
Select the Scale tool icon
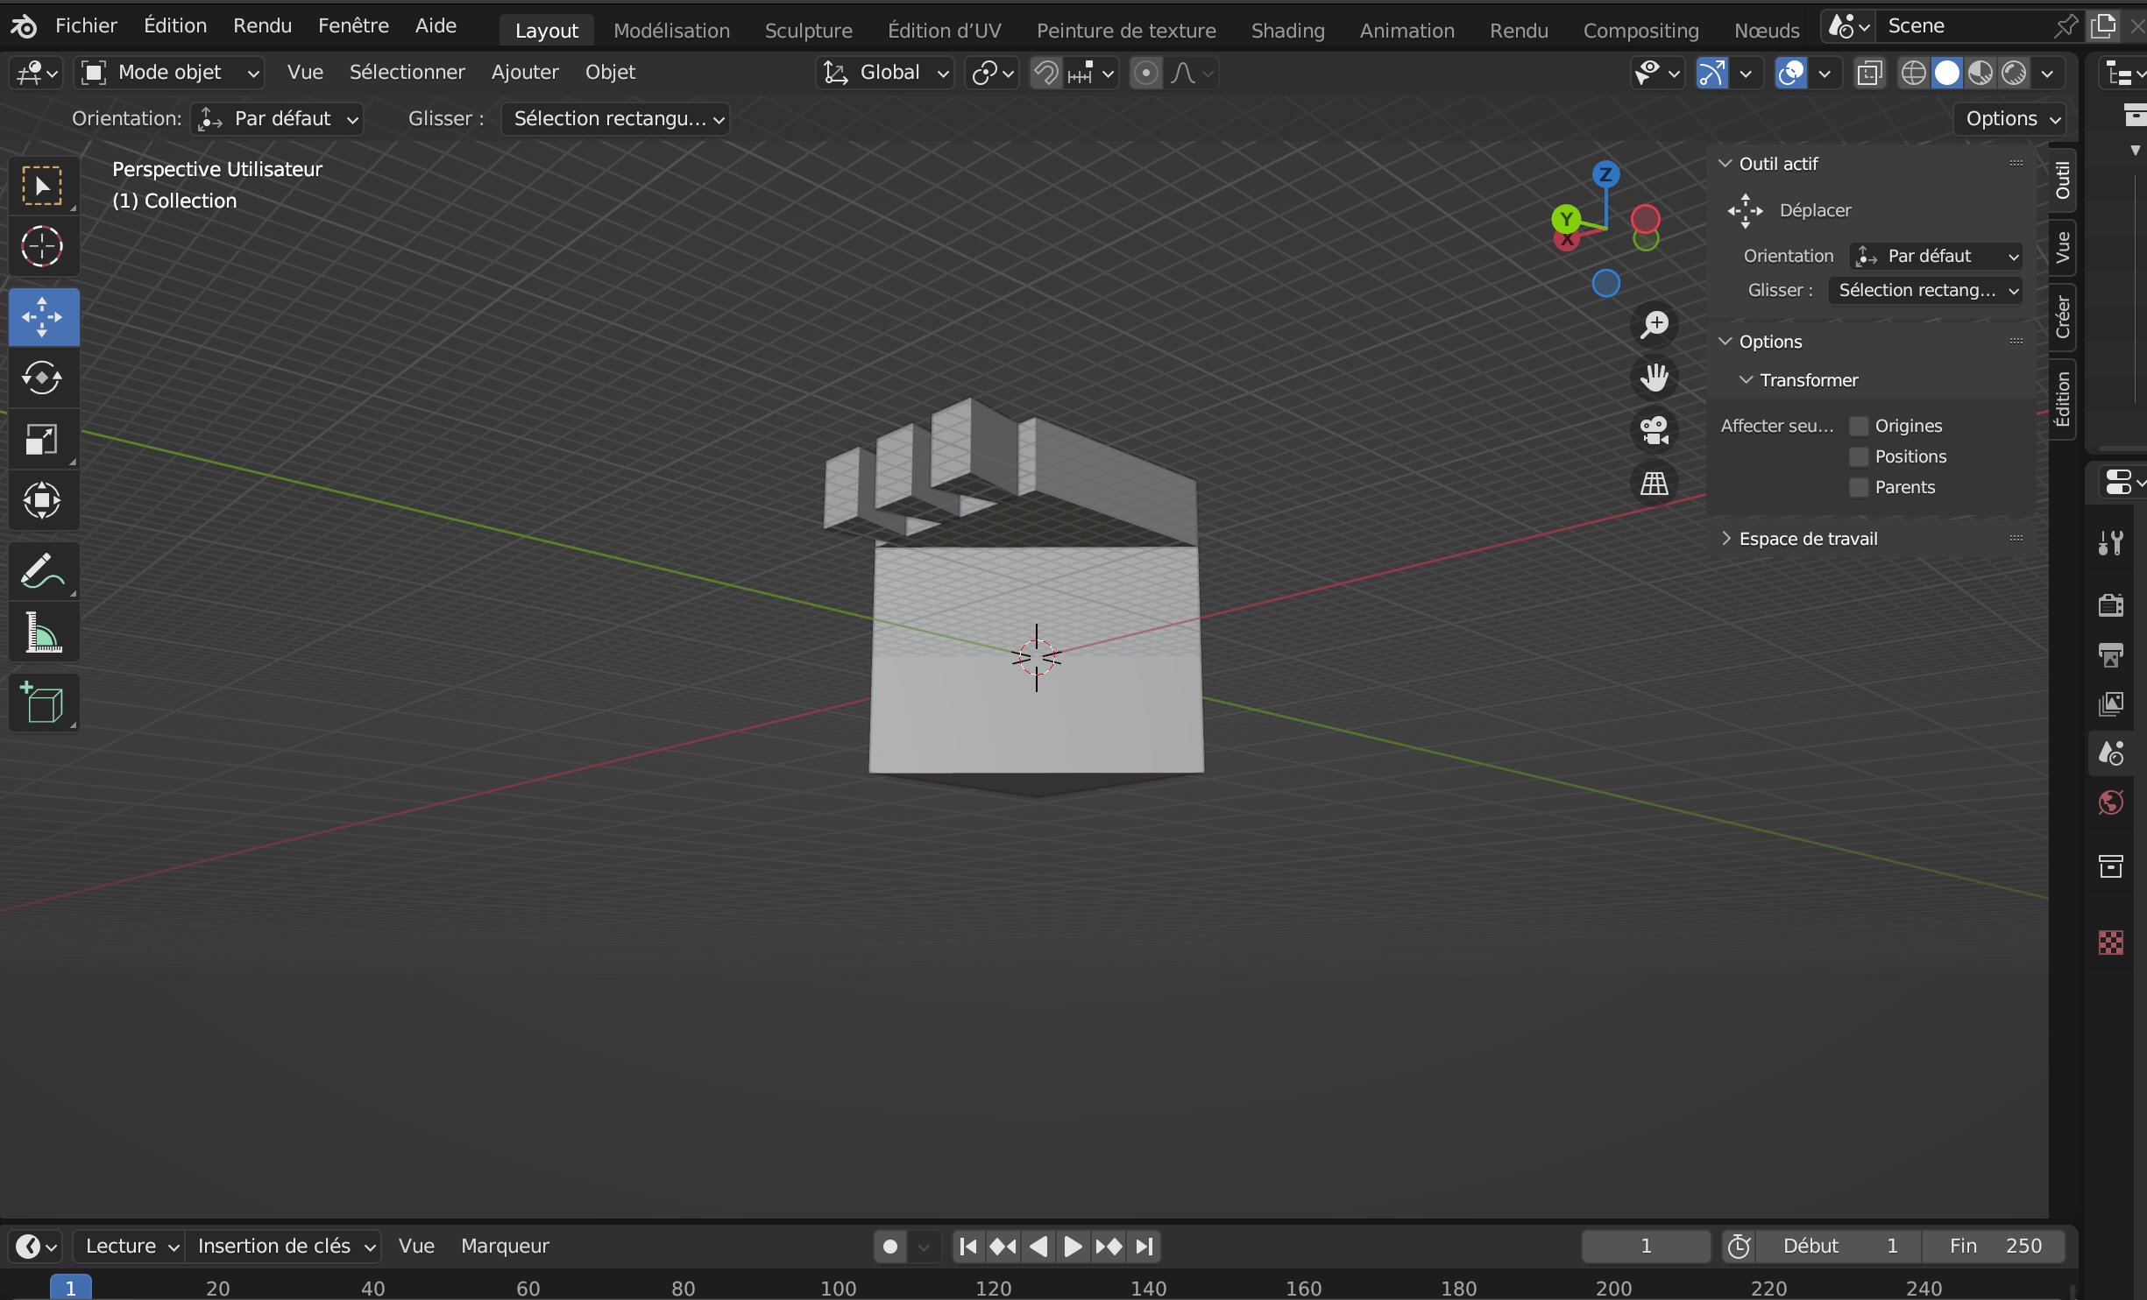coord(42,440)
